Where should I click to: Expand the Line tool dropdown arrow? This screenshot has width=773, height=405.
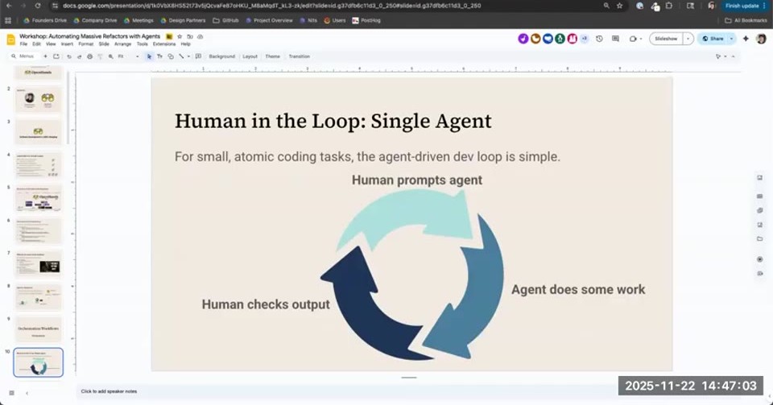188,56
